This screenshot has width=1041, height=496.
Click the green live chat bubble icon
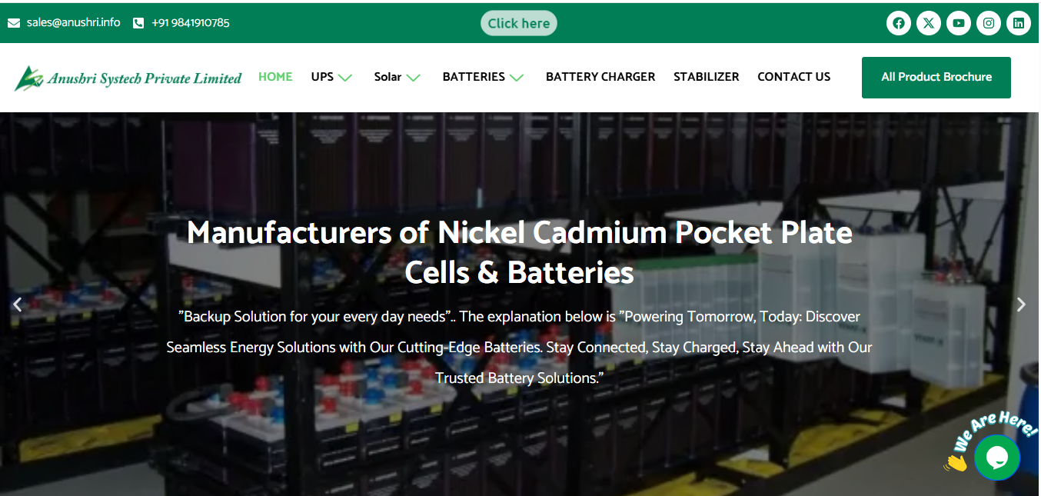point(996,458)
